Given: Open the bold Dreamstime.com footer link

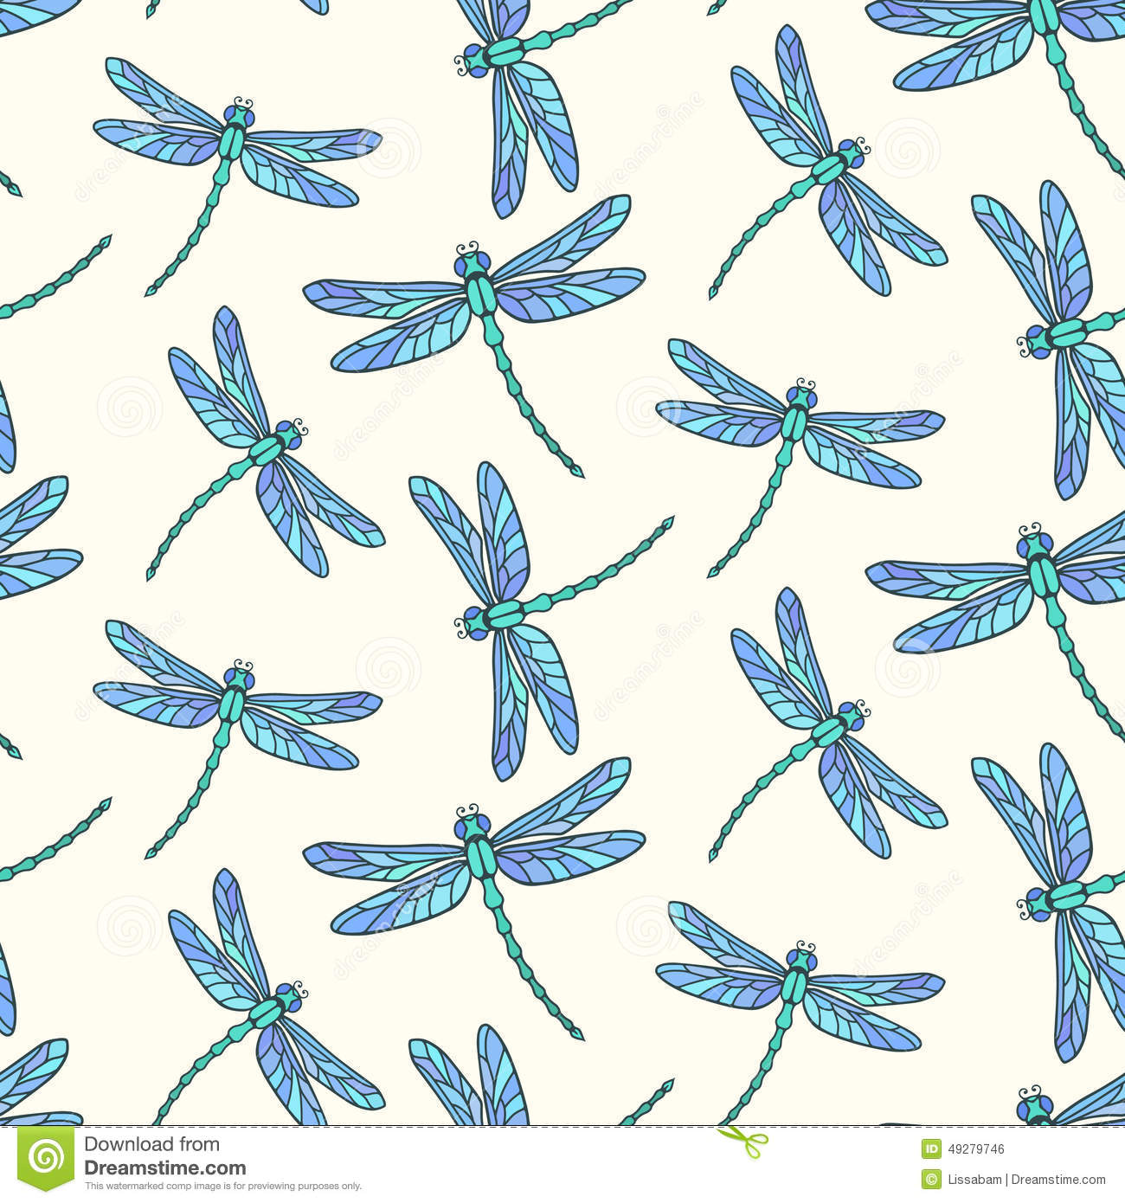Looking at the screenshot, I should click(164, 1168).
